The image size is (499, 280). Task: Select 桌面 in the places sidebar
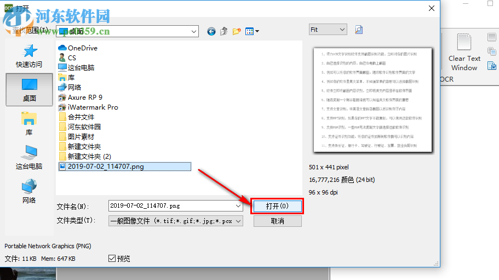[x=29, y=90]
